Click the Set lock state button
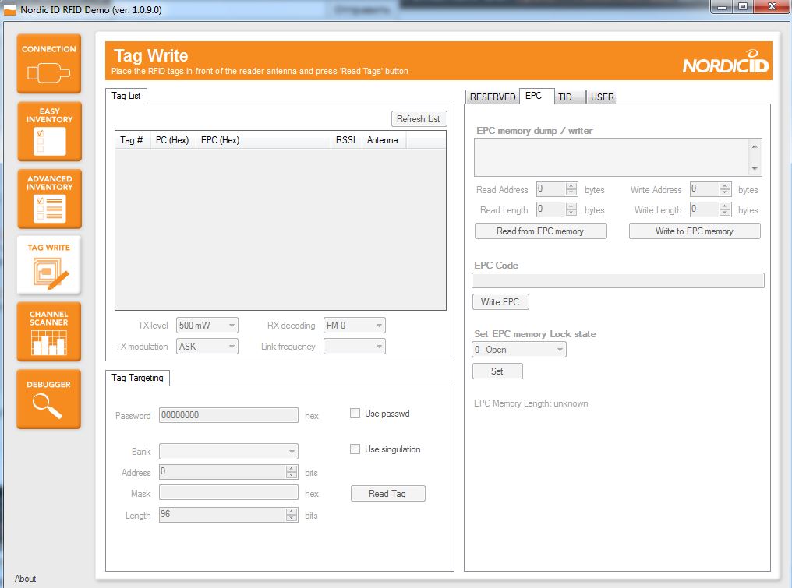Viewport: 792px width, 588px height. pos(497,371)
